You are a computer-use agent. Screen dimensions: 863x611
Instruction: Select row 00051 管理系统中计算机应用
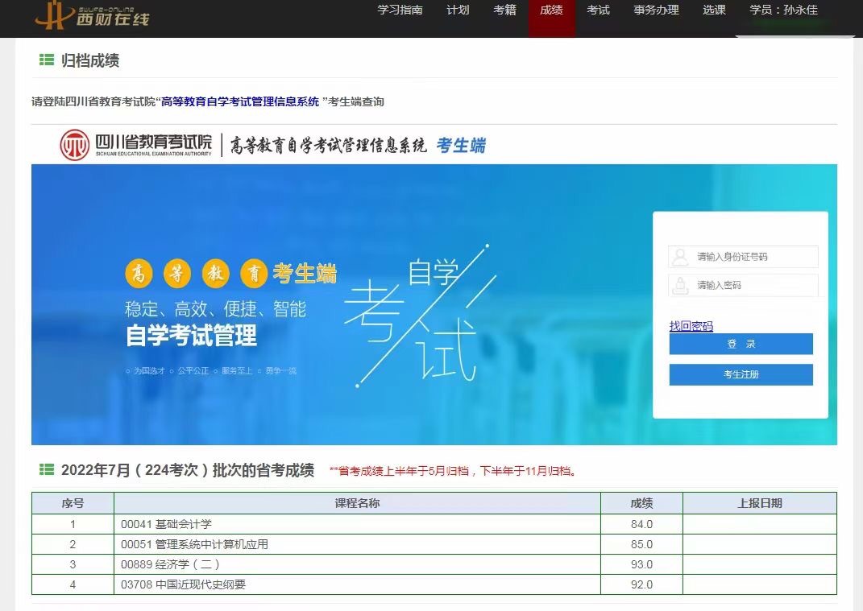pos(434,544)
